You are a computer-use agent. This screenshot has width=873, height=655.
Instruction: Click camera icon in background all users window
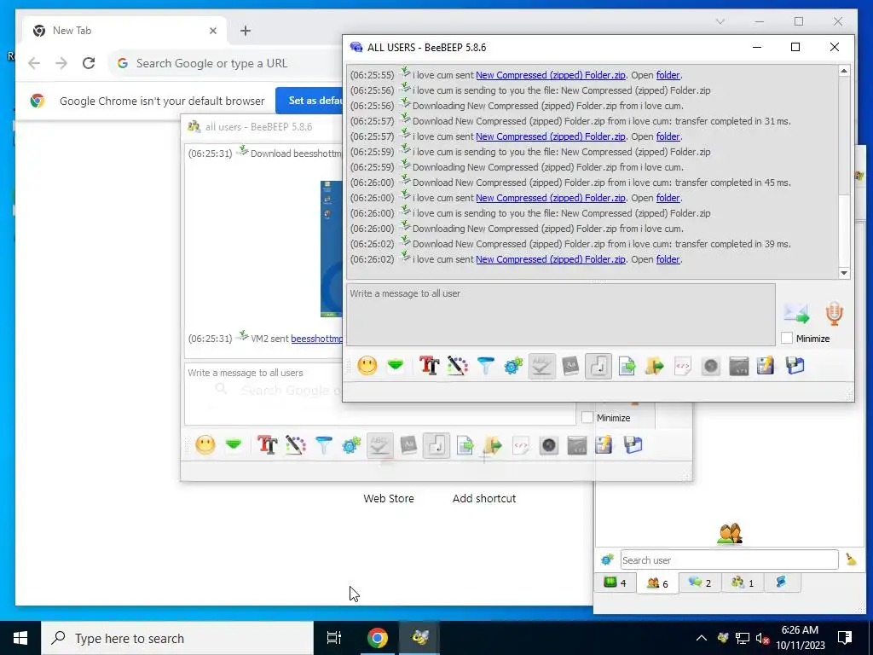548,445
